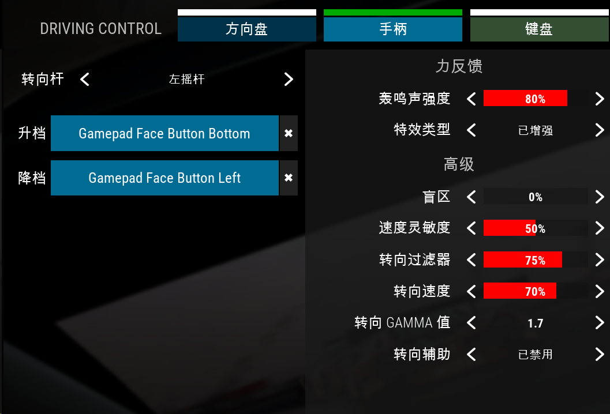Select next 特效类型 effect type
Viewport: 610px width, 414px height.
point(600,130)
